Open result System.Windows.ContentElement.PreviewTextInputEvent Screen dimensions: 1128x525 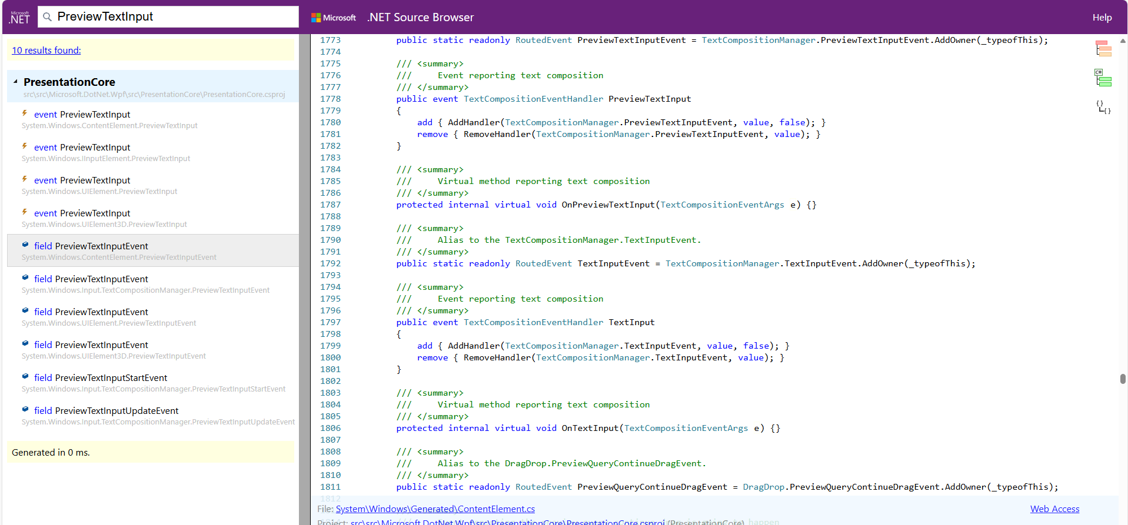click(x=153, y=251)
